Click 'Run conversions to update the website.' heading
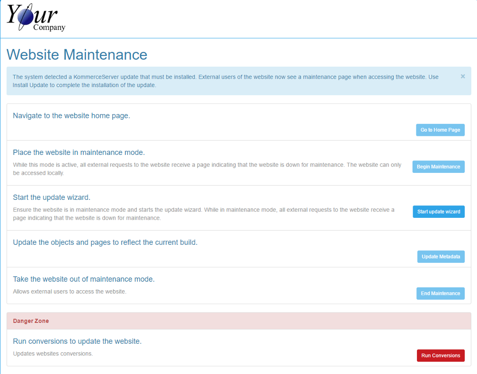 pos(77,341)
